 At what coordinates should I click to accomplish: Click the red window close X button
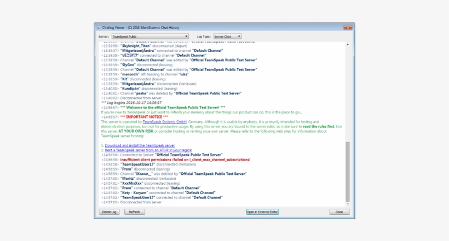pyautogui.click(x=348, y=27)
